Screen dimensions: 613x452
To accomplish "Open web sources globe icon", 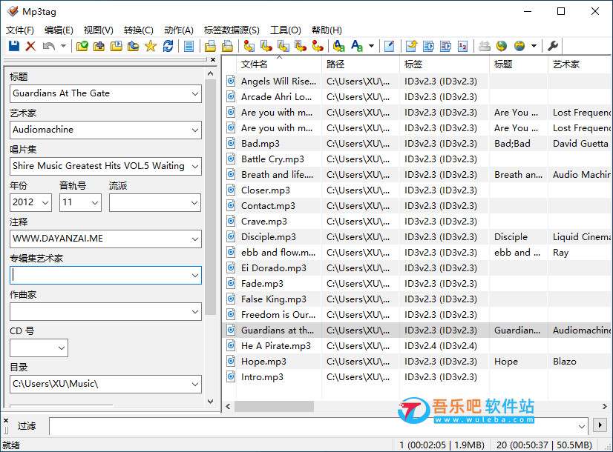I will pyautogui.click(x=519, y=46).
